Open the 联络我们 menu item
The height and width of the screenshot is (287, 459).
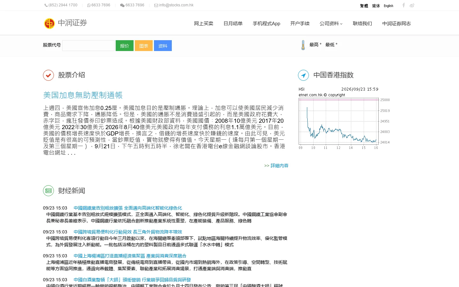362,24
